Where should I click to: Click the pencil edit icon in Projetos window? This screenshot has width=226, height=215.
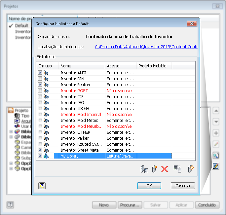pos(216,144)
